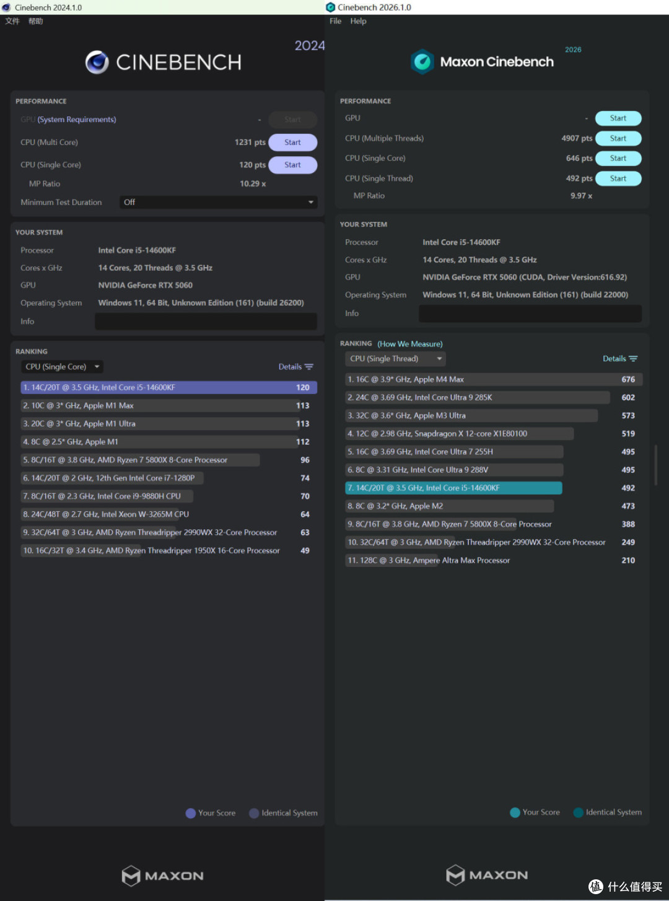This screenshot has height=901, width=669.
Task: Select i5-14600KF row scoring 492
Action: (494, 488)
